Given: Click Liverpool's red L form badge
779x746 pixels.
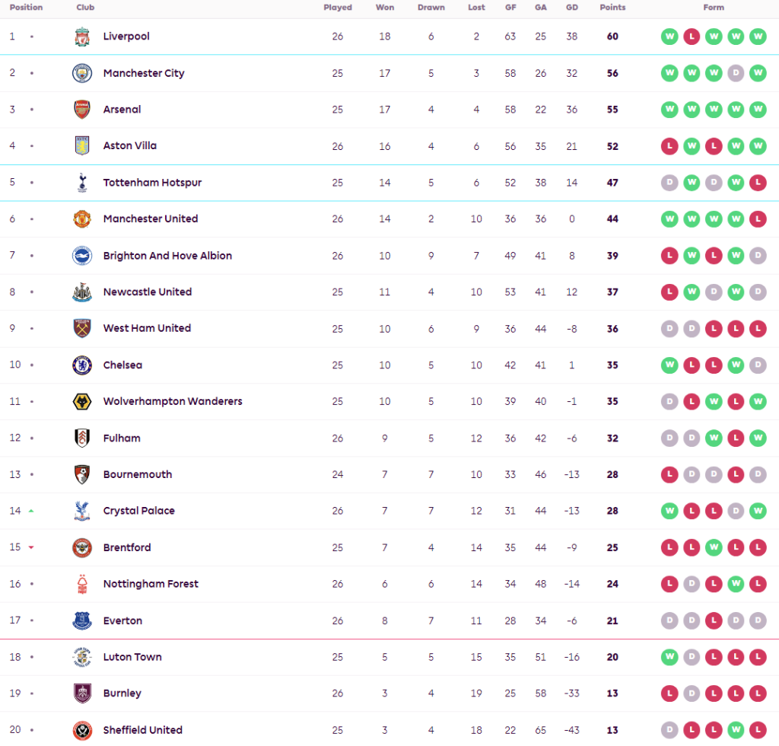Looking at the screenshot, I should click(692, 37).
